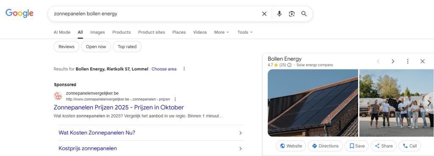
Task: Open the three-dot menu in Bollen Energy panel
Action: point(407,62)
